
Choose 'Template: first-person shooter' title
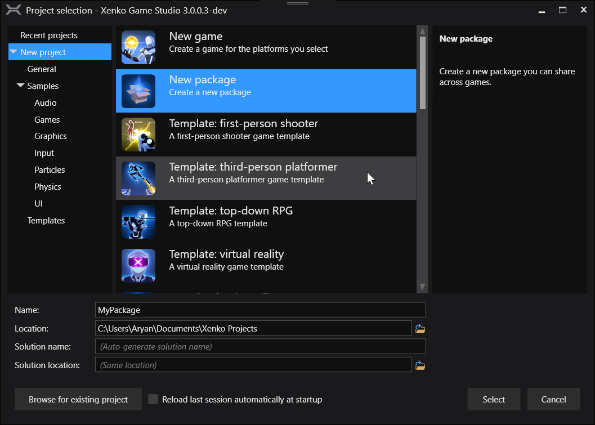[244, 124]
